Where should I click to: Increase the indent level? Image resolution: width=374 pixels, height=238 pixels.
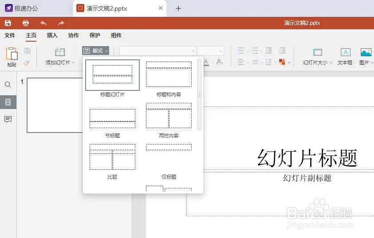click(x=283, y=51)
